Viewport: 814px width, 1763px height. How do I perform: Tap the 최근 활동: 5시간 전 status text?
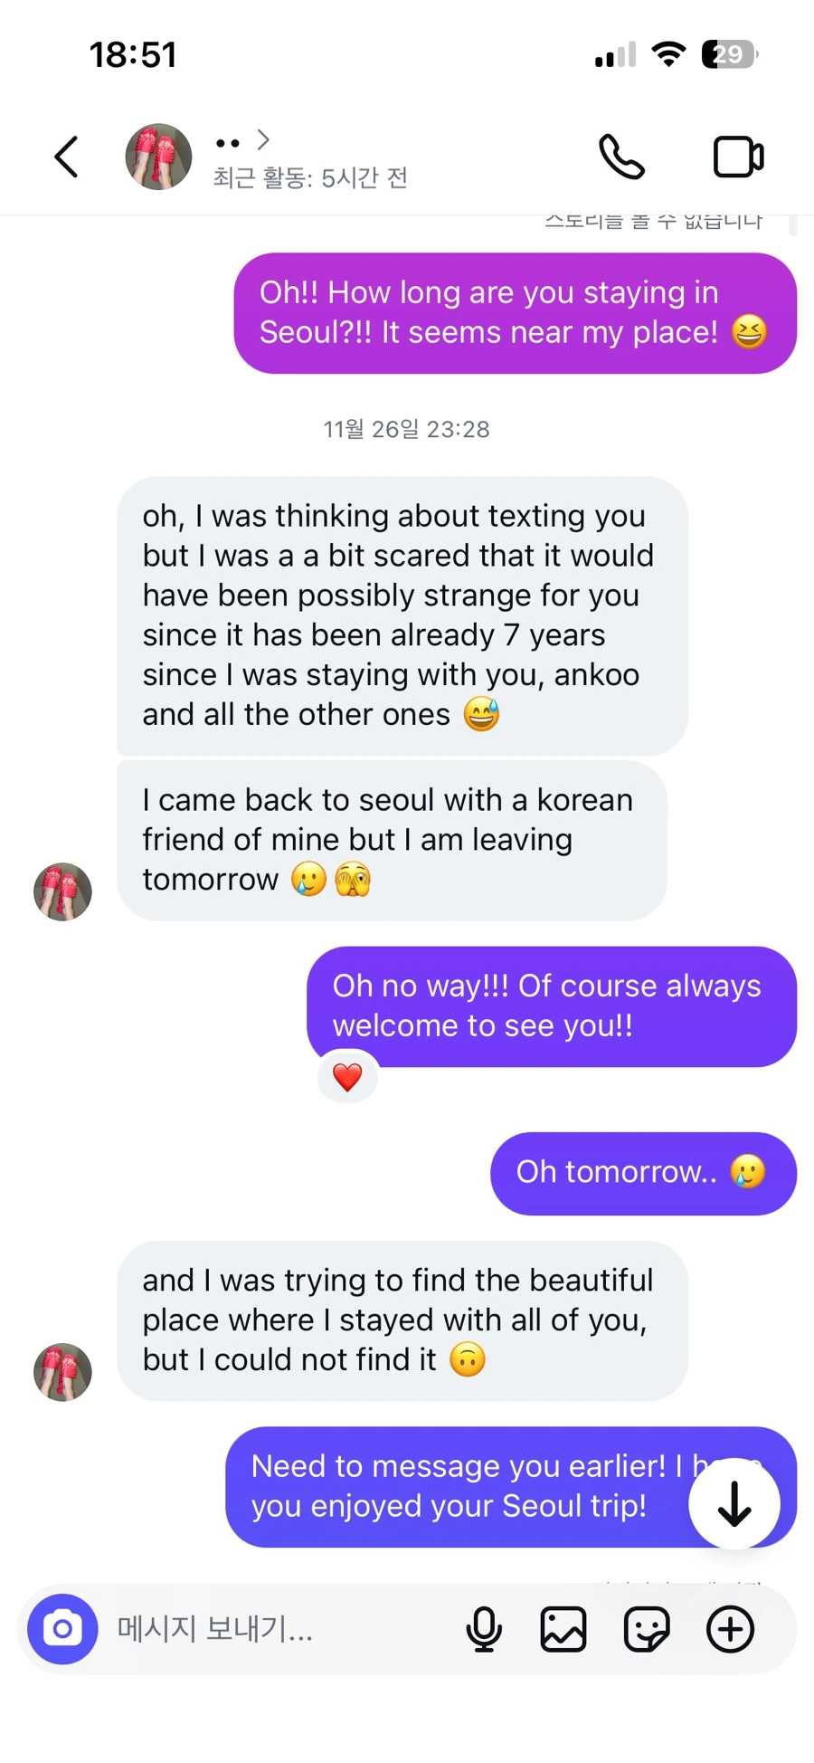(310, 177)
